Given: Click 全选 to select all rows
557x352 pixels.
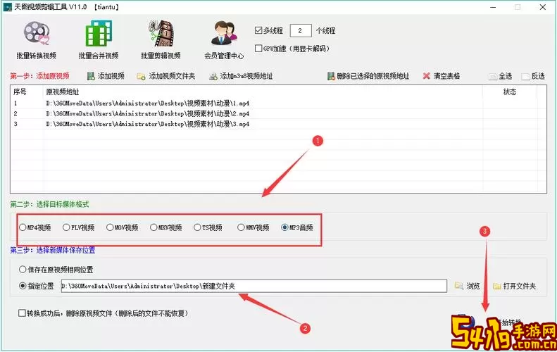Looking at the screenshot, I should [x=501, y=76].
